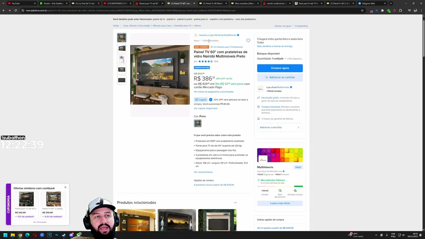Bookmark this page with the star icon
The image size is (425, 239).
coord(362,10)
